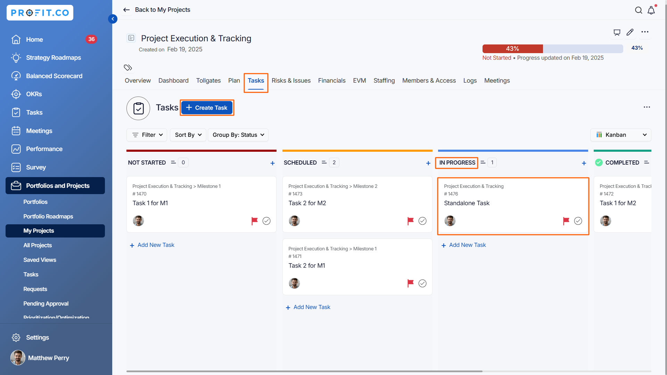This screenshot has width=667, height=375.
Task: Collapse the sidebar with the chevron button
Action: (x=113, y=19)
